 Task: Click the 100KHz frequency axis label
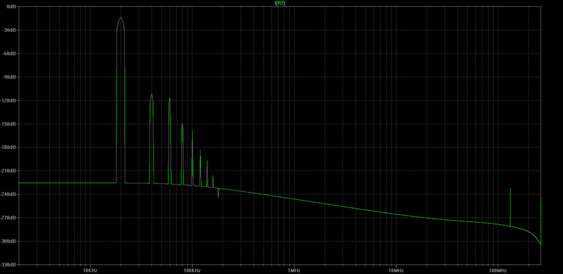(192, 270)
